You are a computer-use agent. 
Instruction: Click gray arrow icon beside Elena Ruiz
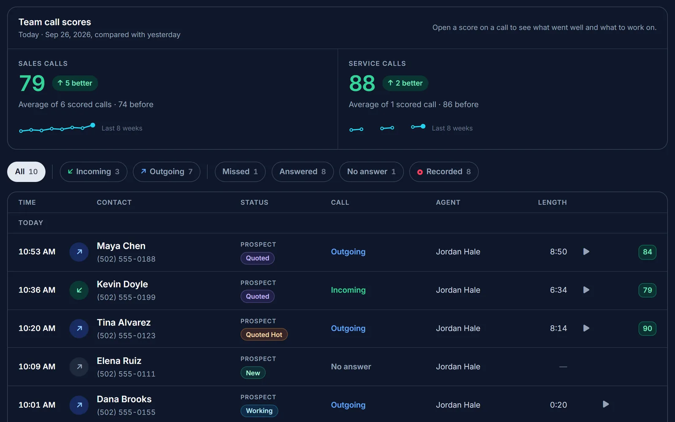pyautogui.click(x=79, y=367)
